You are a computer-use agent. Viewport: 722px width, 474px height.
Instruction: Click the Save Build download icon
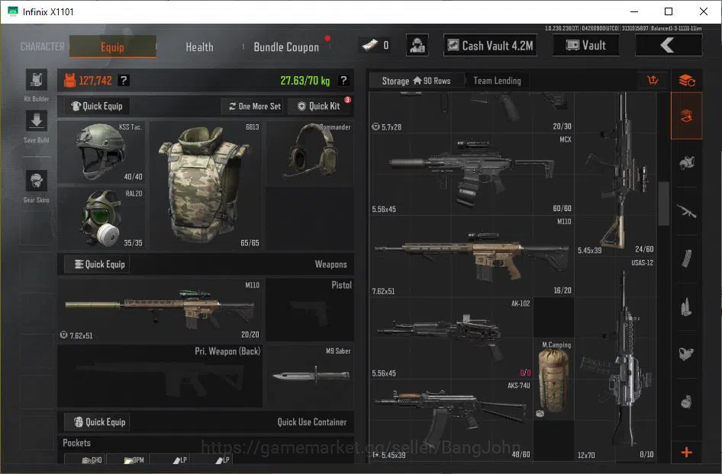click(37, 121)
